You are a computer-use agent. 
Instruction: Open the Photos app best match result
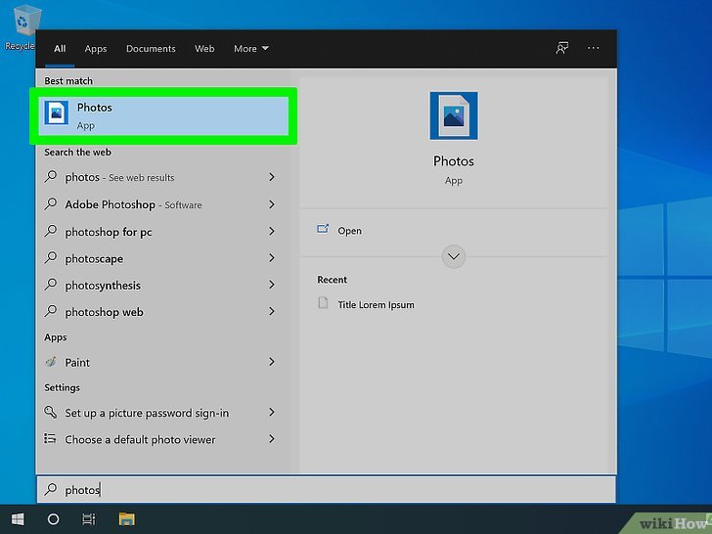tap(162, 115)
